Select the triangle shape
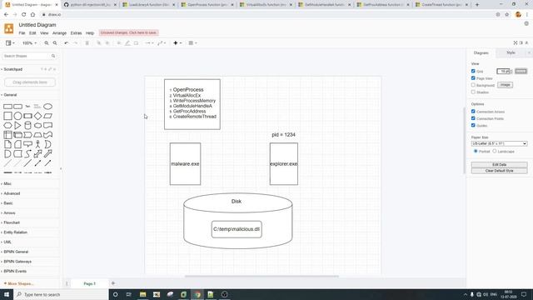The width and height of the screenshot is (533, 300). point(17,125)
